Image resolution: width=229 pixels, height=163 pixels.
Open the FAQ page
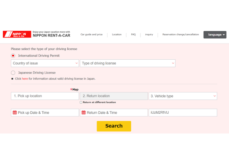[133, 35]
